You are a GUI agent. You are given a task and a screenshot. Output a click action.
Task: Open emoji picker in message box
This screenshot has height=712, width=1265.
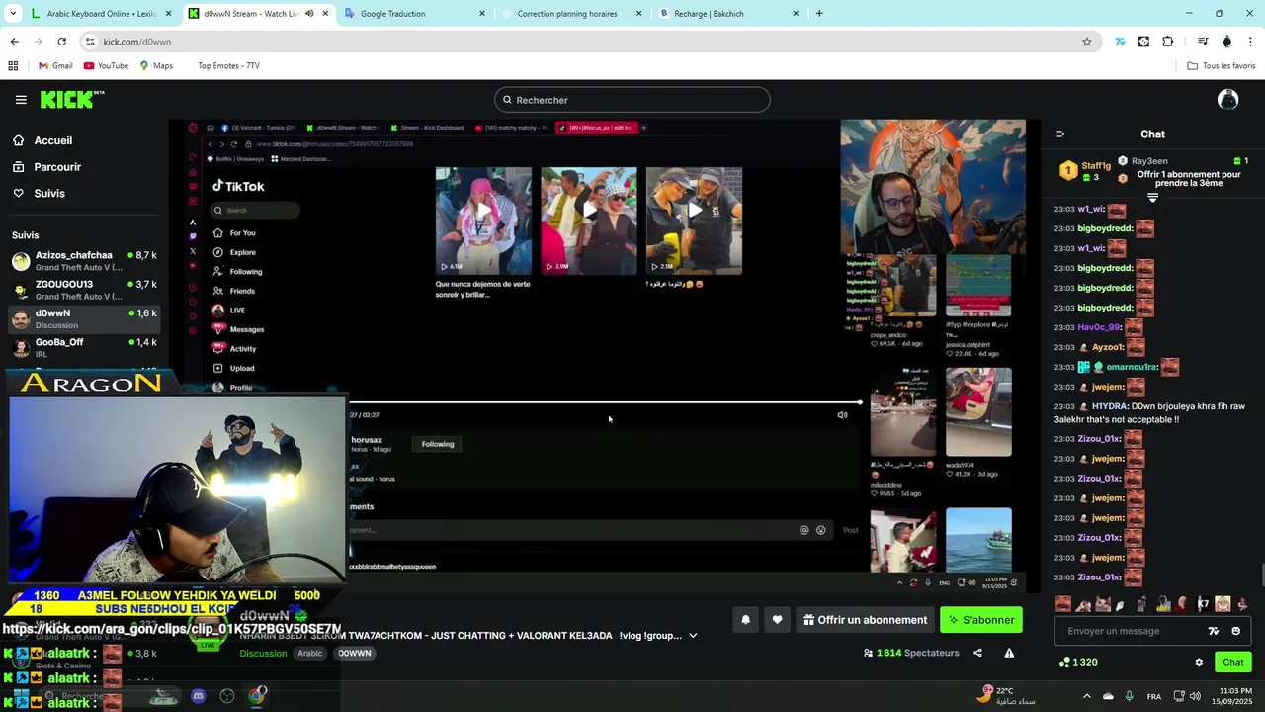coord(1235,631)
